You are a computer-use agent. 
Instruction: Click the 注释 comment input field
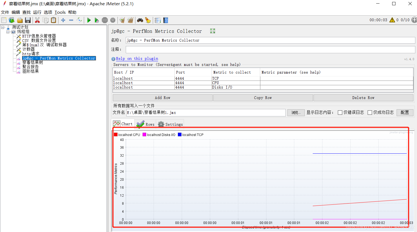pos(270,49)
